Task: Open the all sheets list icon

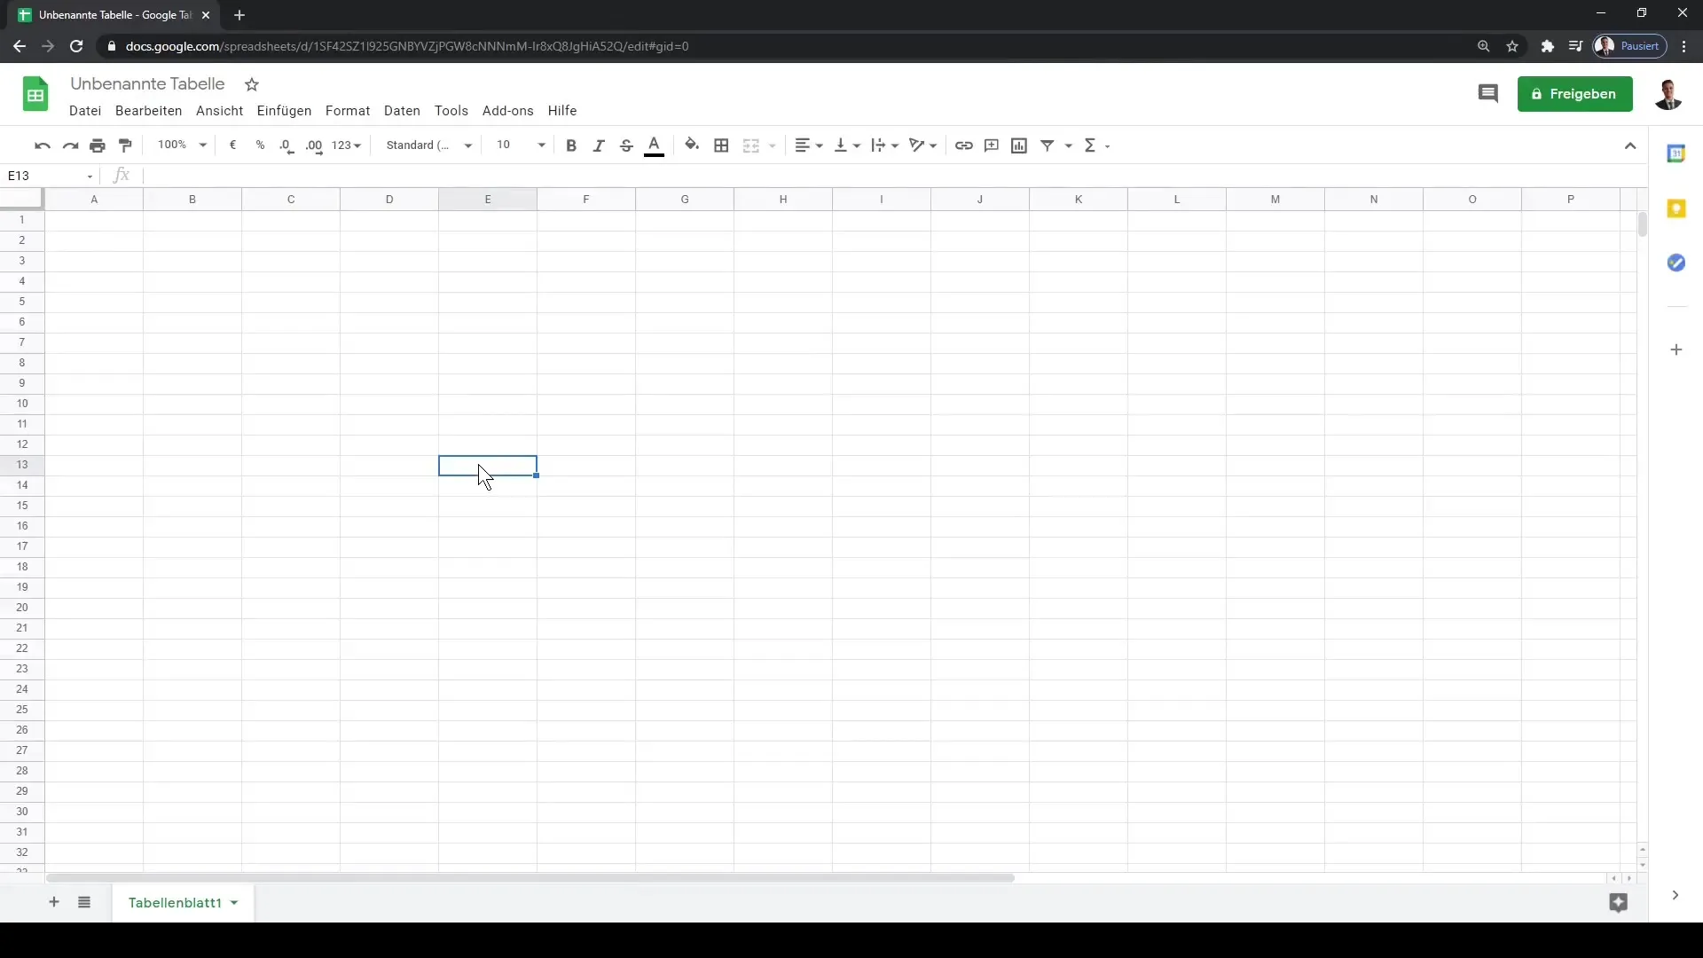Action: tap(84, 902)
